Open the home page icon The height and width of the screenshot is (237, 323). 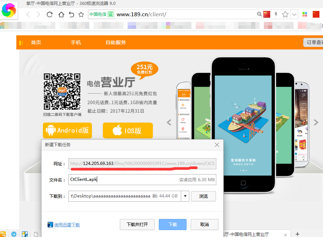(x=61, y=14)
